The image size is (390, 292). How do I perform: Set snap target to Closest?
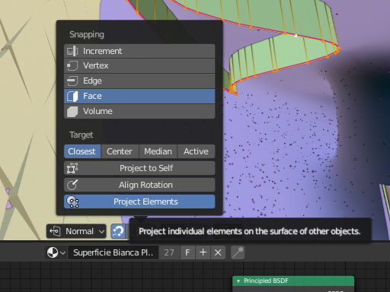click(x=82, y=151)
